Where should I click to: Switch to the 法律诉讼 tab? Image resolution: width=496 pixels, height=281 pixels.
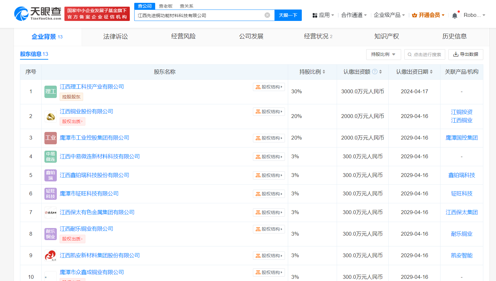[x=116, y=36]
